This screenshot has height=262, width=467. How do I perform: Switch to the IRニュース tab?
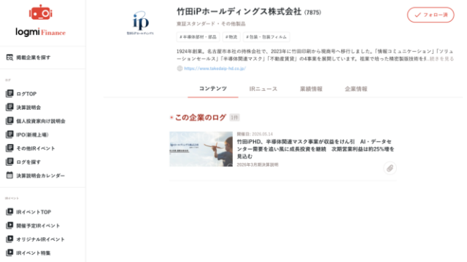[x=263, y=89]
